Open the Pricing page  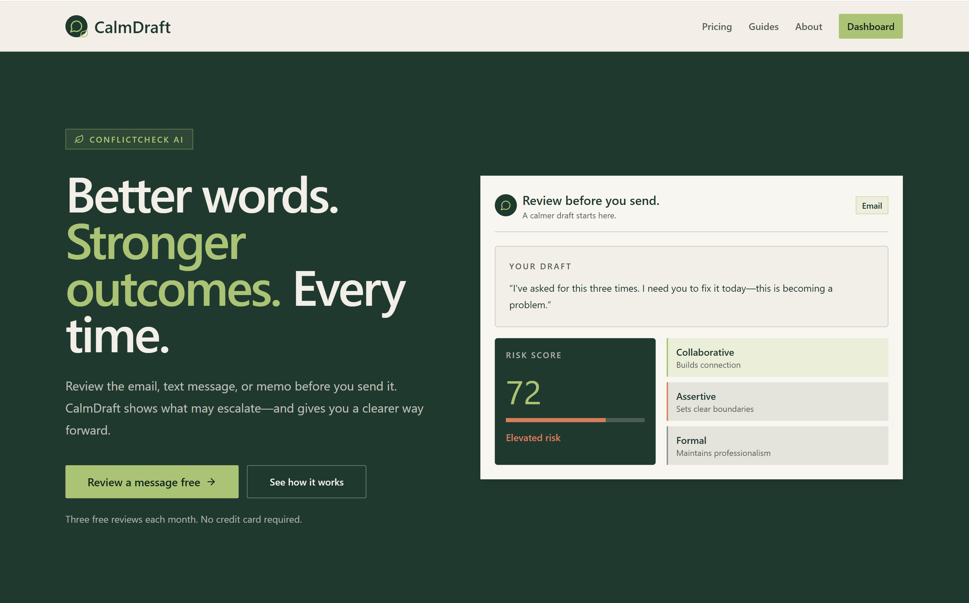click(717, 27)
